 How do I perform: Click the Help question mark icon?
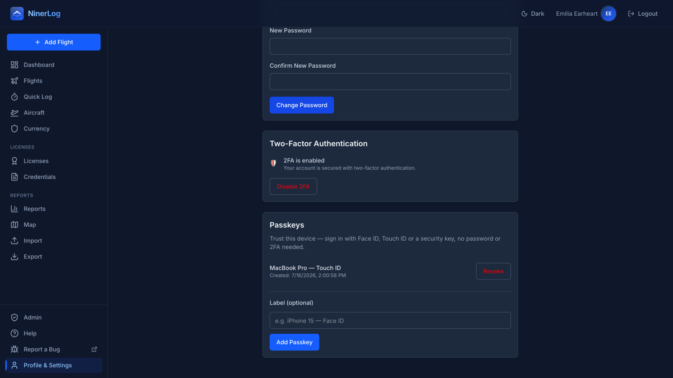[15, 333]
